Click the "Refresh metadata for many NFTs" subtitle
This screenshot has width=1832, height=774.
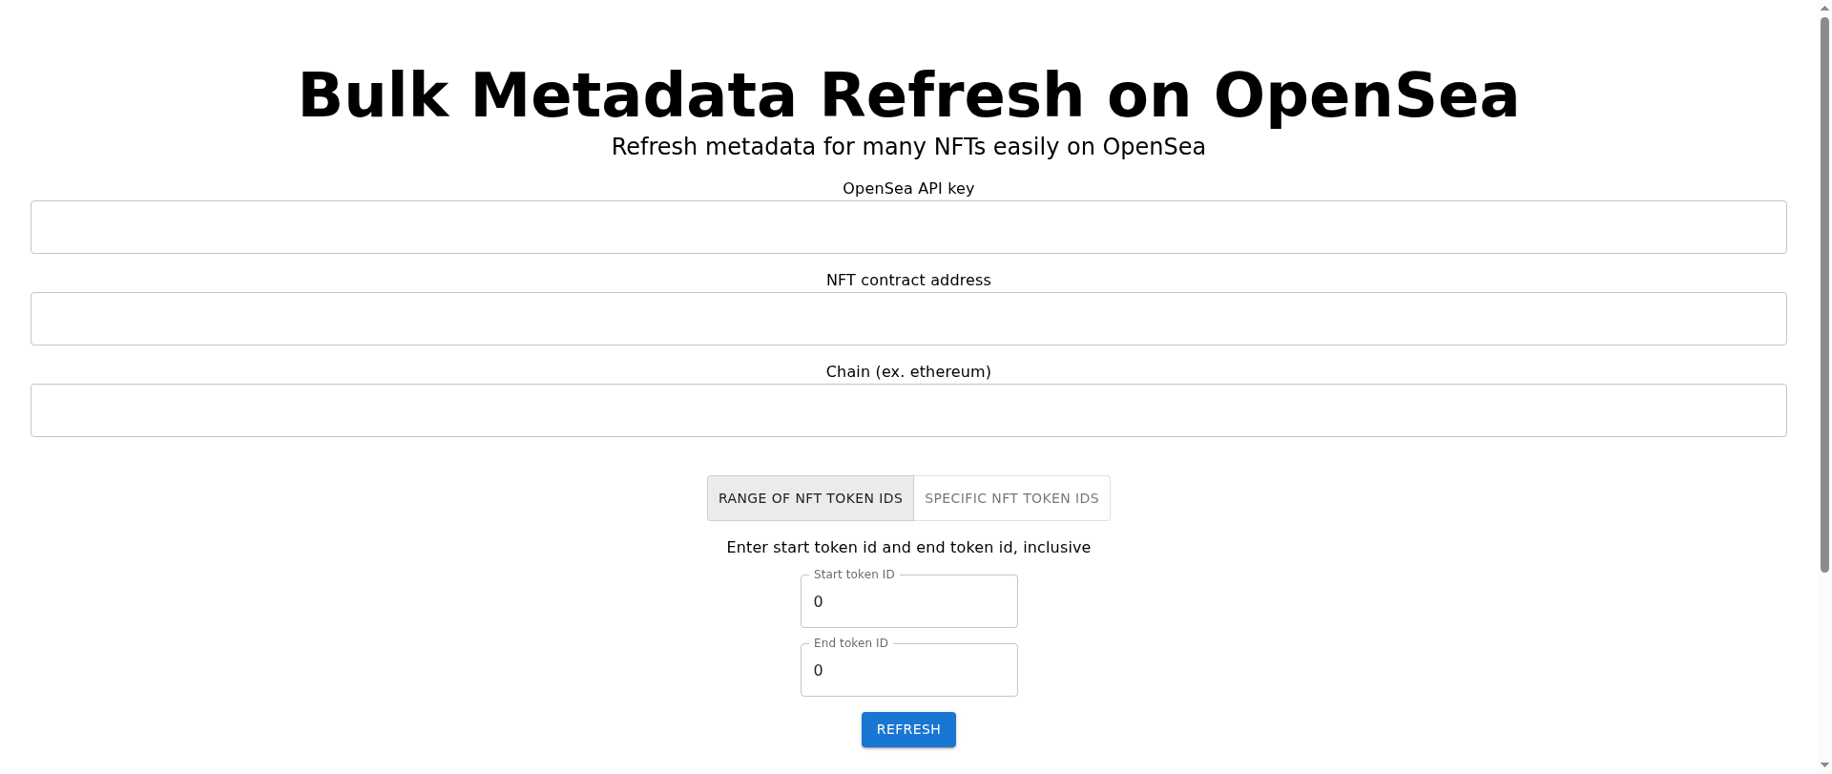point(908,147)
